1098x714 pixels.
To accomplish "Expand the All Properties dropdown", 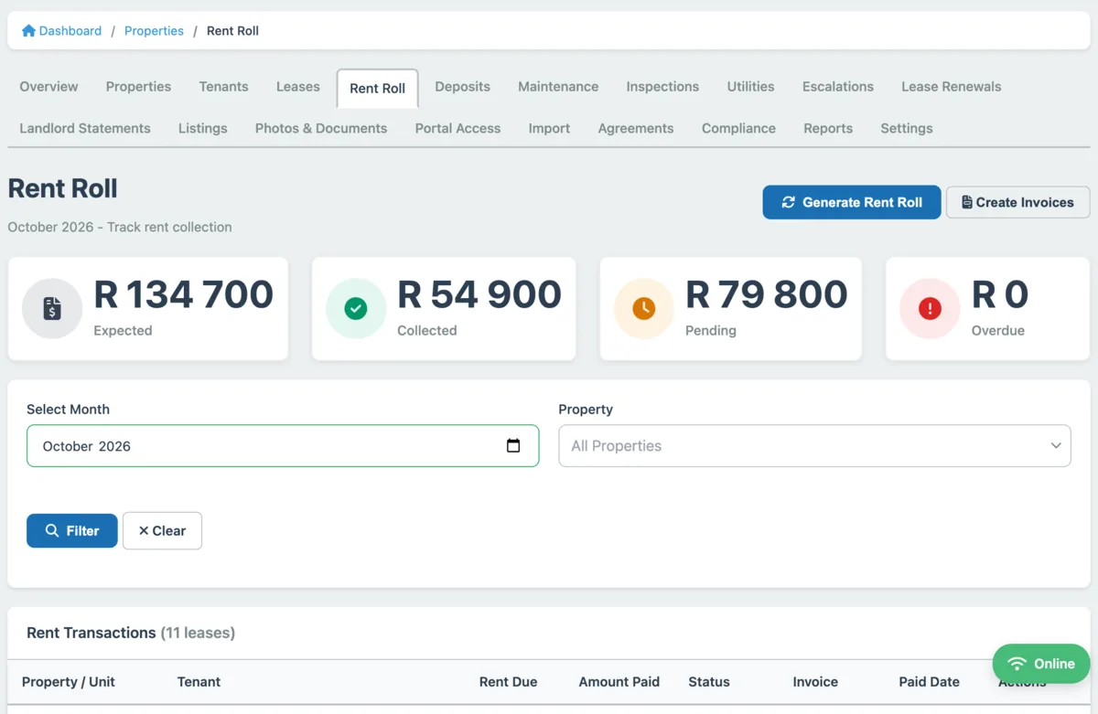I will click(814, 446).
